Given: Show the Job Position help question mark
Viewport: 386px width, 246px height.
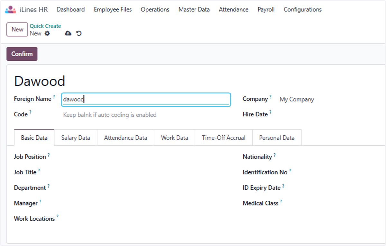Looking at the screenshot, I should click(x=49, y=155).
